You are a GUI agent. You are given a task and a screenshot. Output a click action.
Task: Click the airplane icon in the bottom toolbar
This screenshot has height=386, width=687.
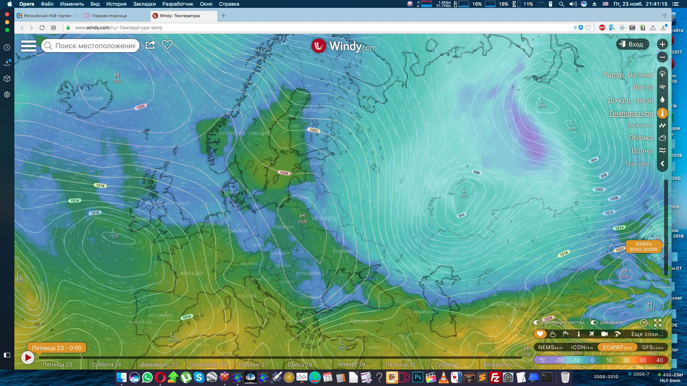tap(591, 334)
